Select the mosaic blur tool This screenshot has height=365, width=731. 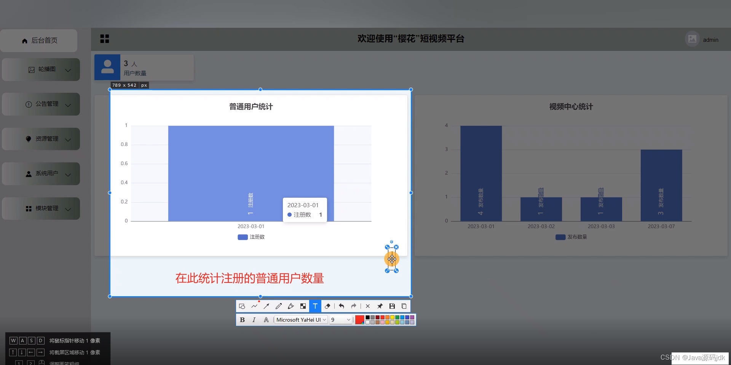303,306
